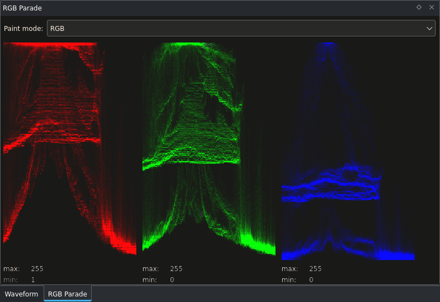Click the red channel parade graph
Screen dimensions: 440x302
click(69, 149)
